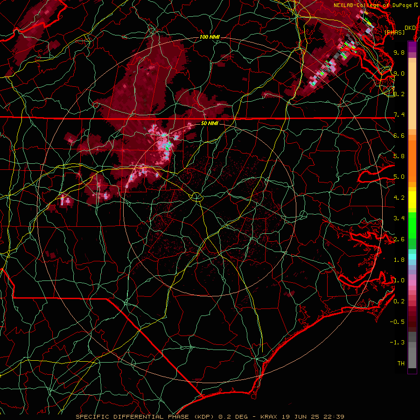Click the 6.6 scale value
Image resolution: width=420 pixels, height=420 pixels.
(399, 135)
